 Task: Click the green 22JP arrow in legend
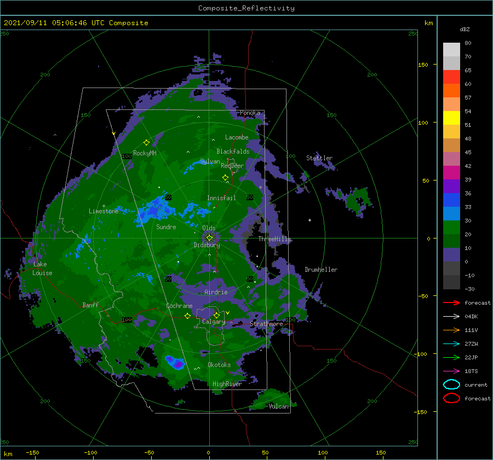click(451, 357)
